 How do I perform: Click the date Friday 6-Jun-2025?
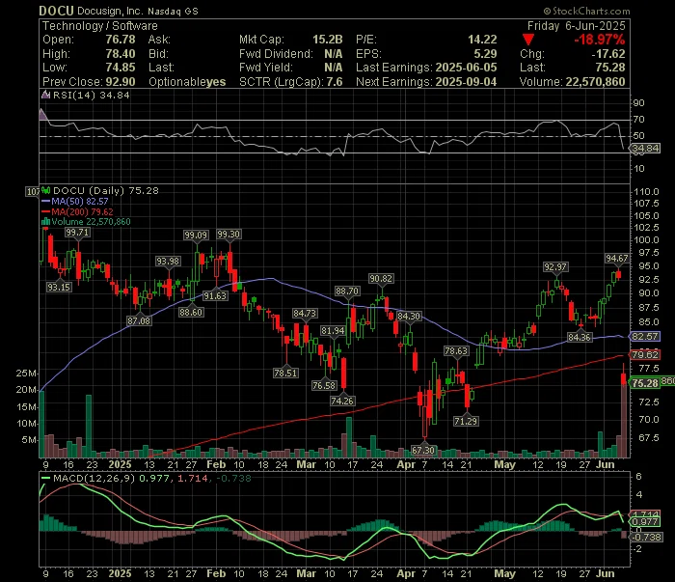(576, 26)
